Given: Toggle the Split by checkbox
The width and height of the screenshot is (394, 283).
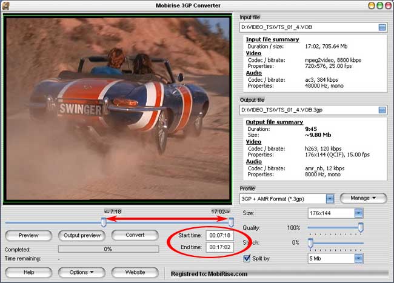Looking at the screenshot, I should pyautogui.click(x=247, y=258).
